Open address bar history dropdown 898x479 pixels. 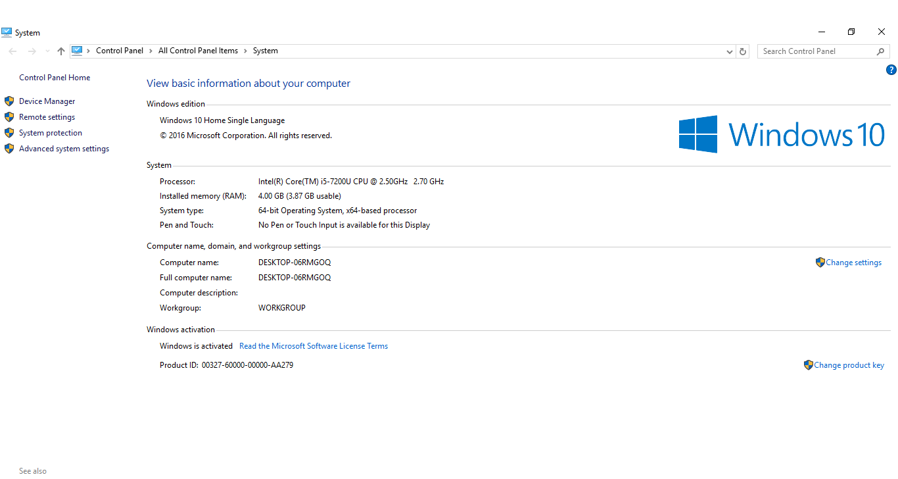(x=730, y=51)
